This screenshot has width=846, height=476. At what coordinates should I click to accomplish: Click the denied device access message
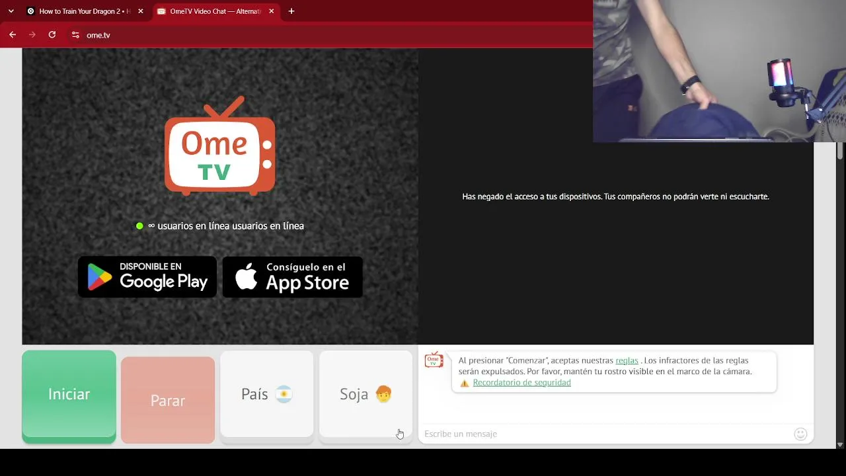[615, 196]
